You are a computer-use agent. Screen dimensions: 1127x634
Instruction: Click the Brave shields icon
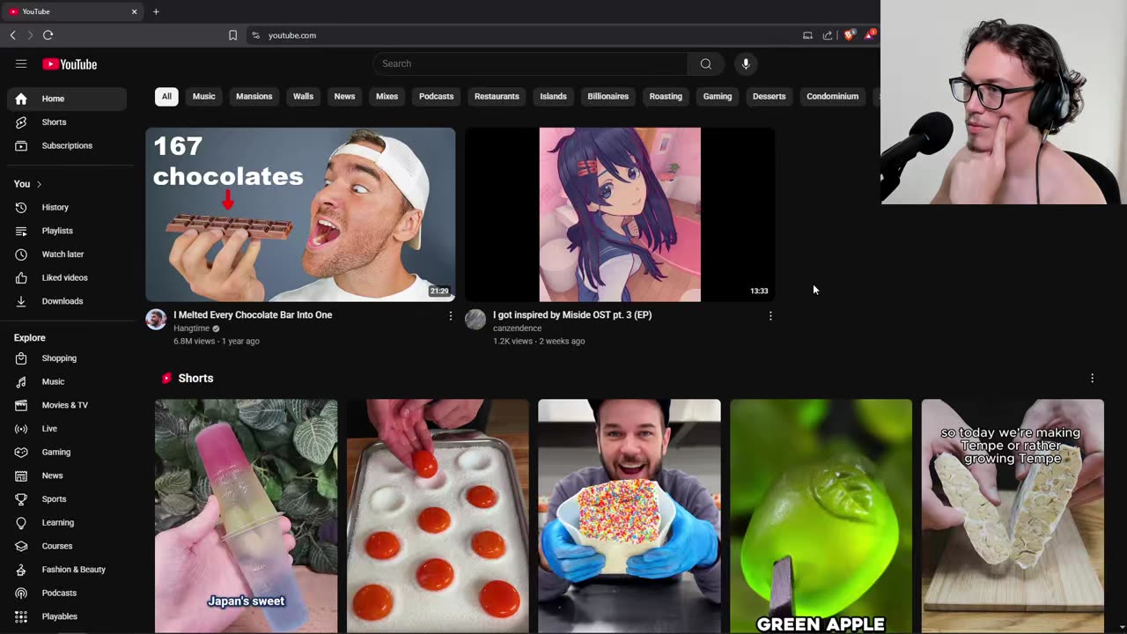pyautogui.click(x=849, y=35)
